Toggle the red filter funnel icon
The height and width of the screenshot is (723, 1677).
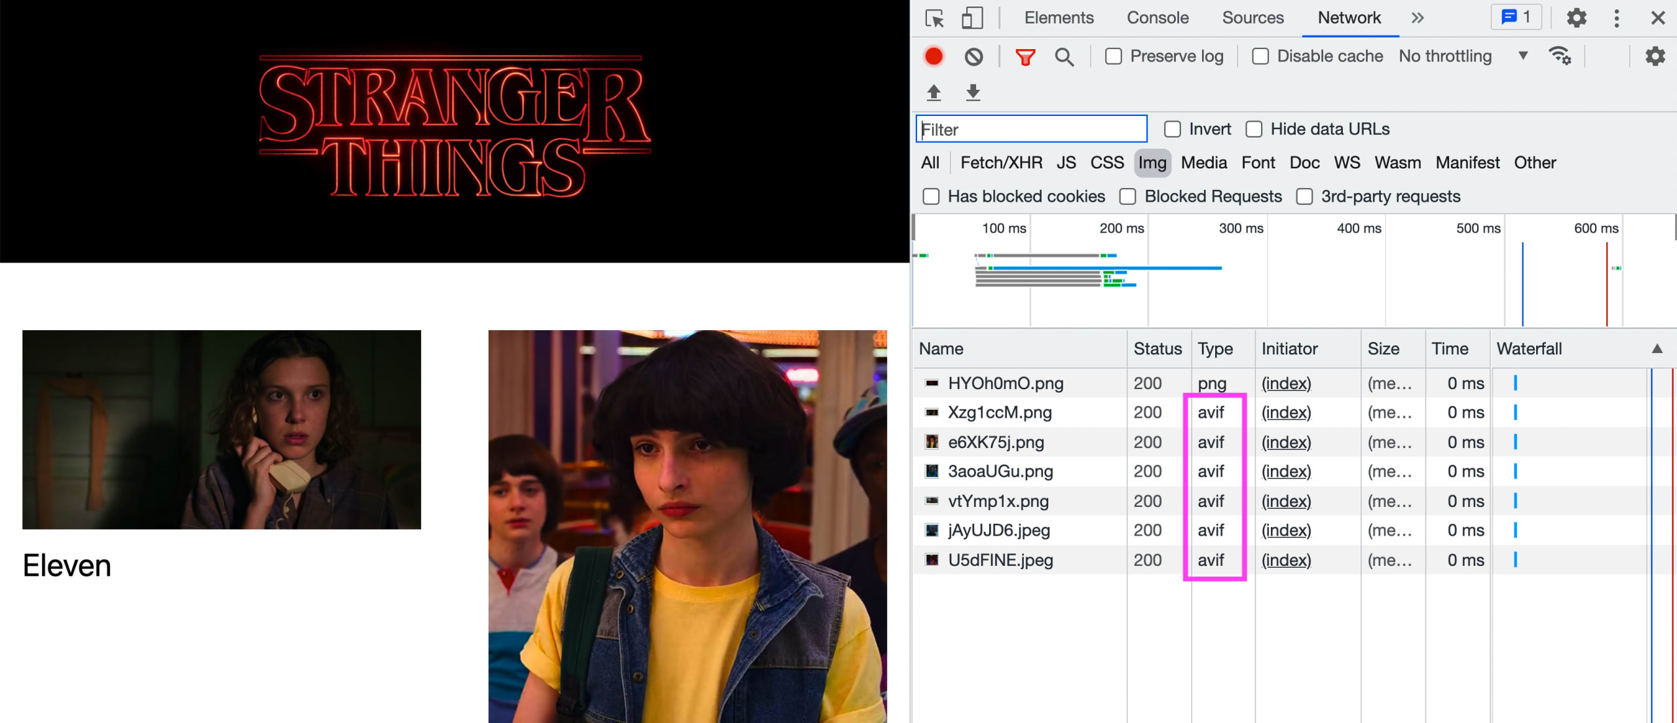tap(1025, 57)
